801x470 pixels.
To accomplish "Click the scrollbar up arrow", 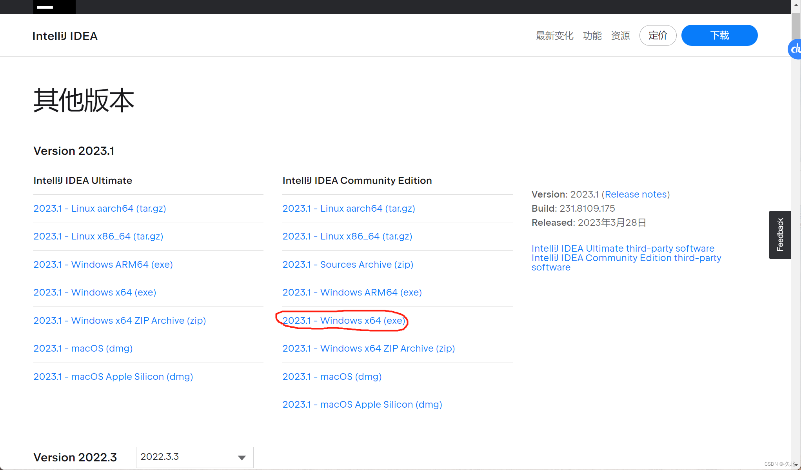I will (796, 5).
